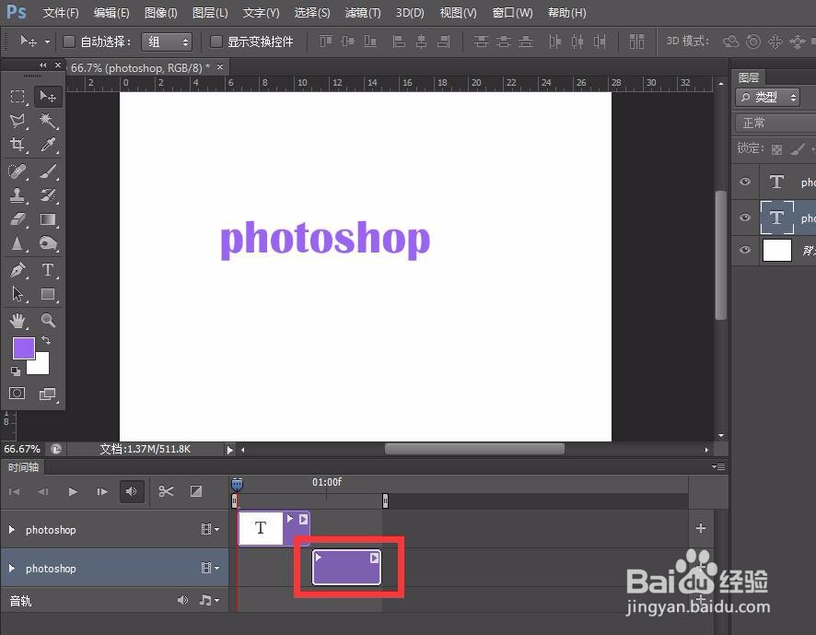Open the Auto-Select group dropdown
The height and width of the screenshot is (635, 816).
[167, 41]
